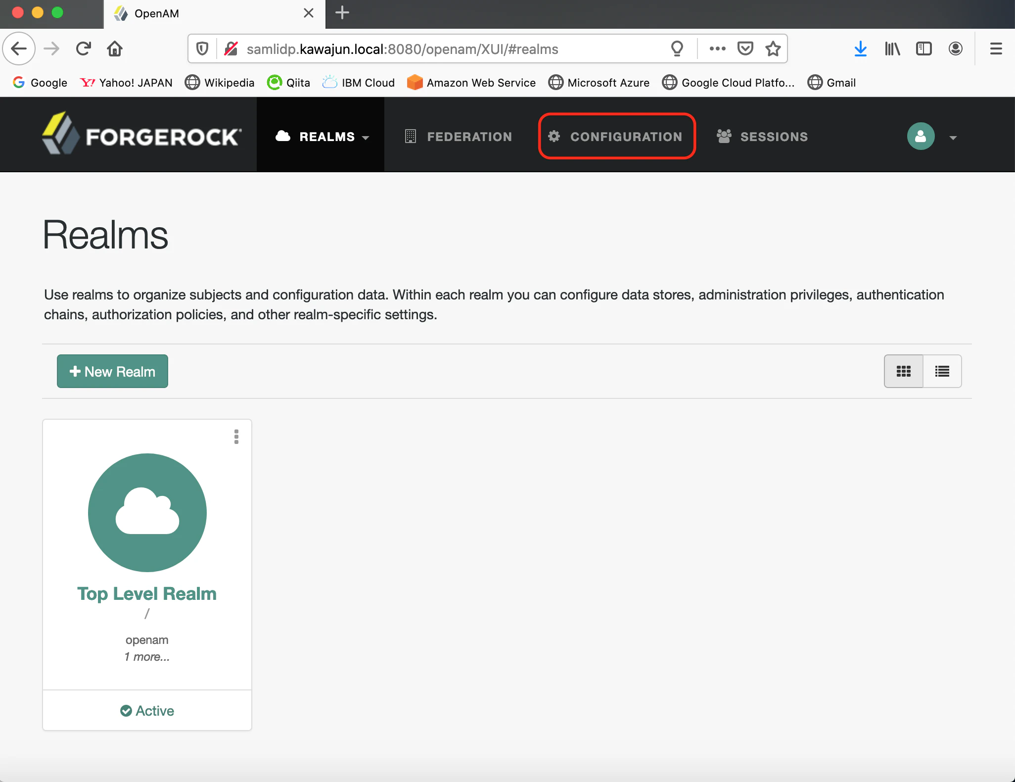Image resolution: width=1015 pixels, height=782 pixels.
Task: Open the Yahoo! JAPAN bookmark
Action: (126, 83)
